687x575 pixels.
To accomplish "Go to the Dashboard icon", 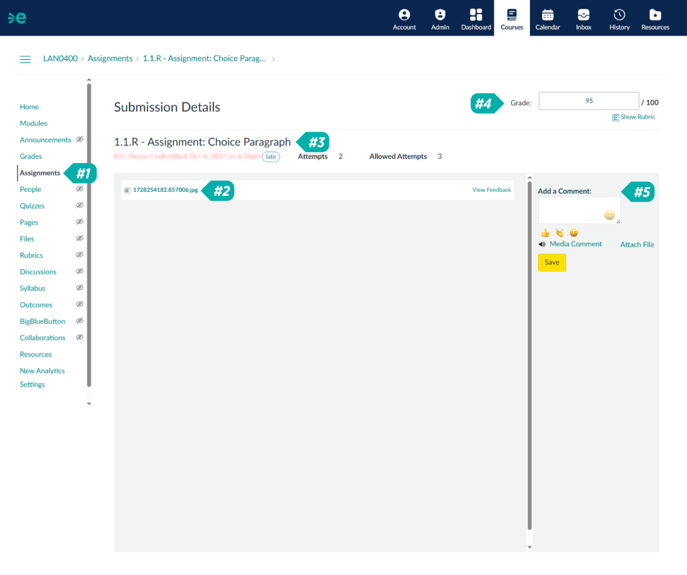I will pyautogui.click(x=476, y=15).
